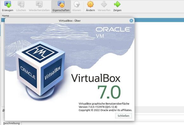Click the Beschreibung label
This screenshot has width=184, height=125.
[x=12, y=123]
